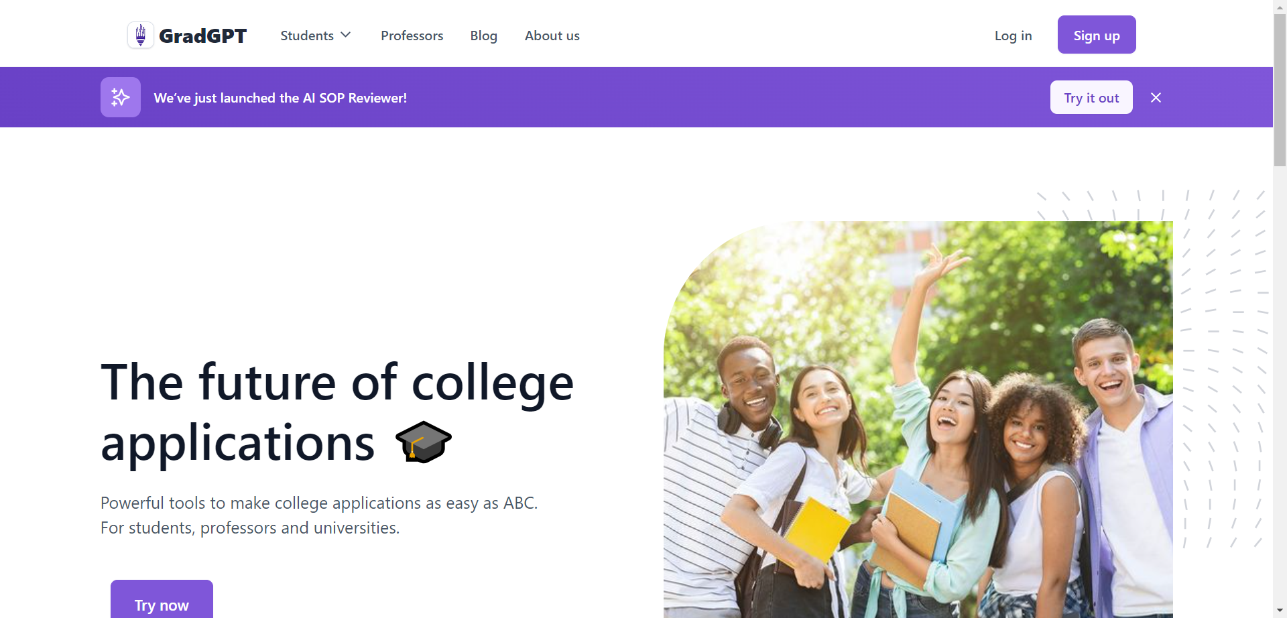Open the Blog link
This screenshot has width=1287, height=618.
coord(483,36)
